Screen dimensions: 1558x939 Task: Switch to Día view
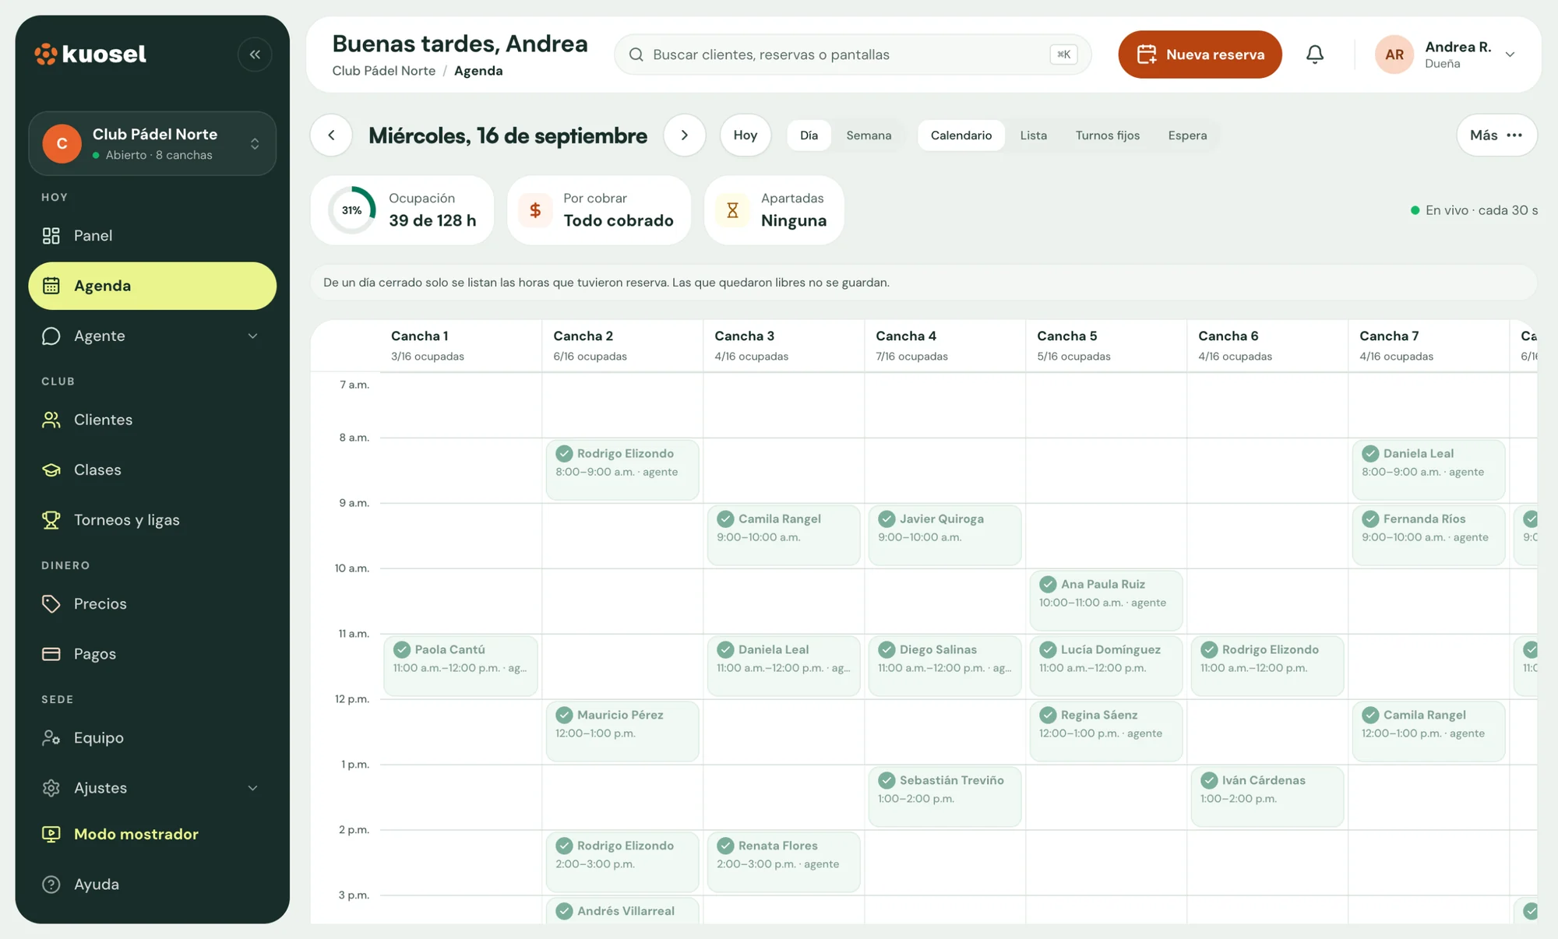[x=809, y=135]
